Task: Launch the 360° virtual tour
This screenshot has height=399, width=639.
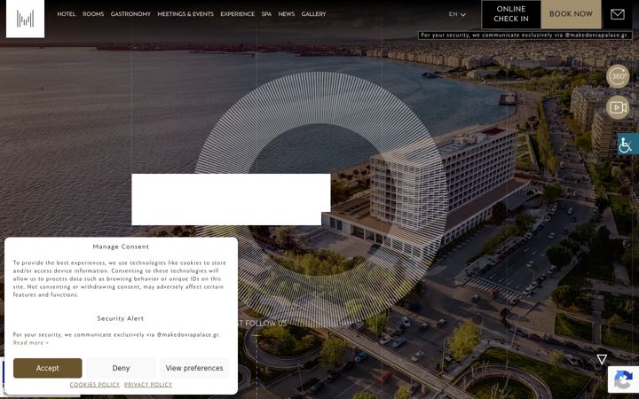Action: (x=618, y=76)
